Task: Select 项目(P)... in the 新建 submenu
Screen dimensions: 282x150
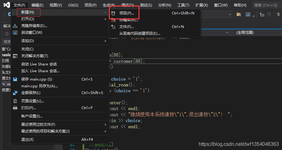Action: pos(126,13)
